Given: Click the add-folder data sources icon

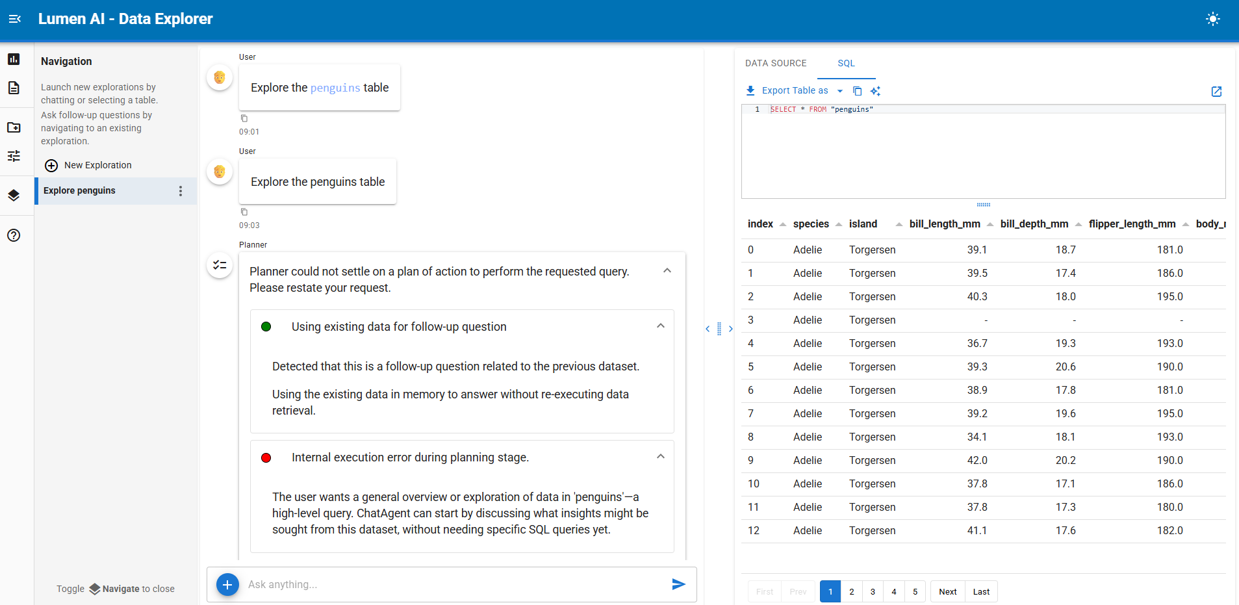Looking at the screenshot, I should (14, 127).
